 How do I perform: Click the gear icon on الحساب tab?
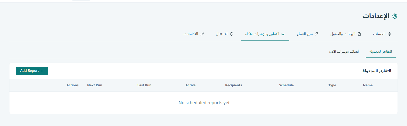(x=389, y=34)
